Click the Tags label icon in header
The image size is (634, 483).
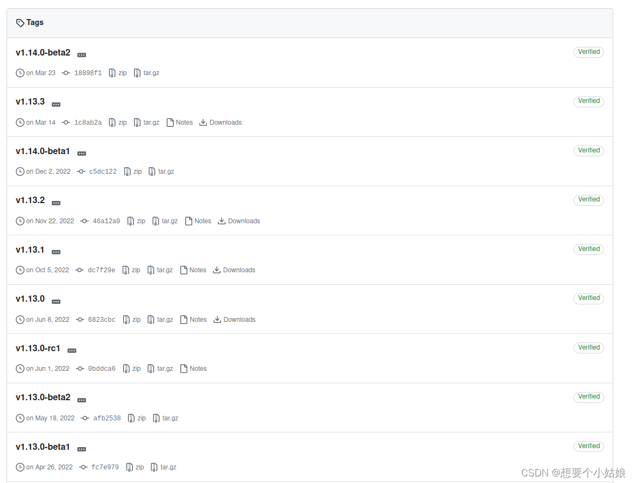[x=20, y=23]
